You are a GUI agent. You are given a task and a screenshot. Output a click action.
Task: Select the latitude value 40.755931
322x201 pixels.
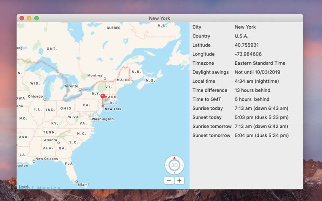(247, 45)
